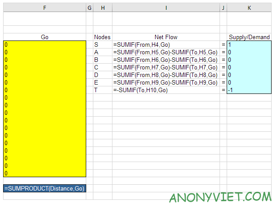Viewport: 272px width, 203px height.
Task: Select column K header
Action: click(x=249, y=8)
